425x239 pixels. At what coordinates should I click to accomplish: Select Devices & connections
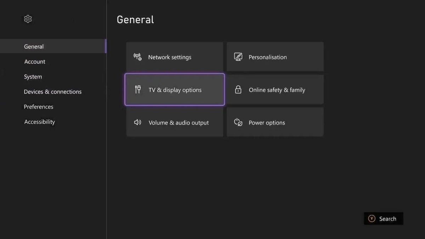pyautogui.click(x=52, y=91)
